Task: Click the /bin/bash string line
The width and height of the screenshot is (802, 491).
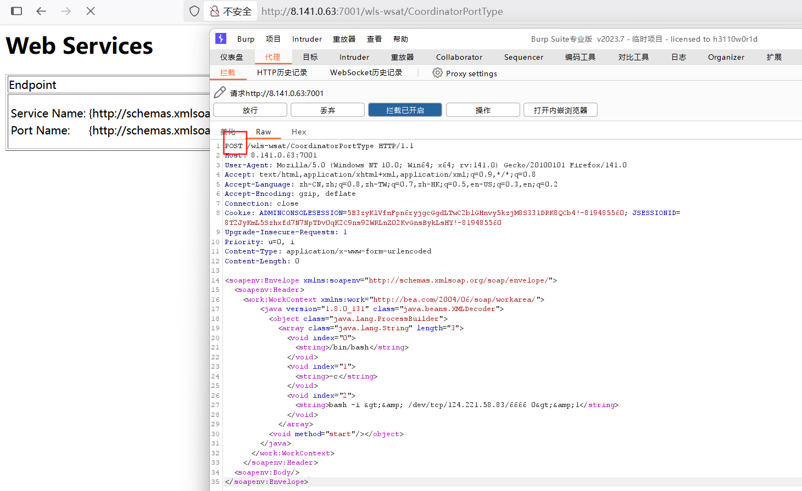Action: 352,347
